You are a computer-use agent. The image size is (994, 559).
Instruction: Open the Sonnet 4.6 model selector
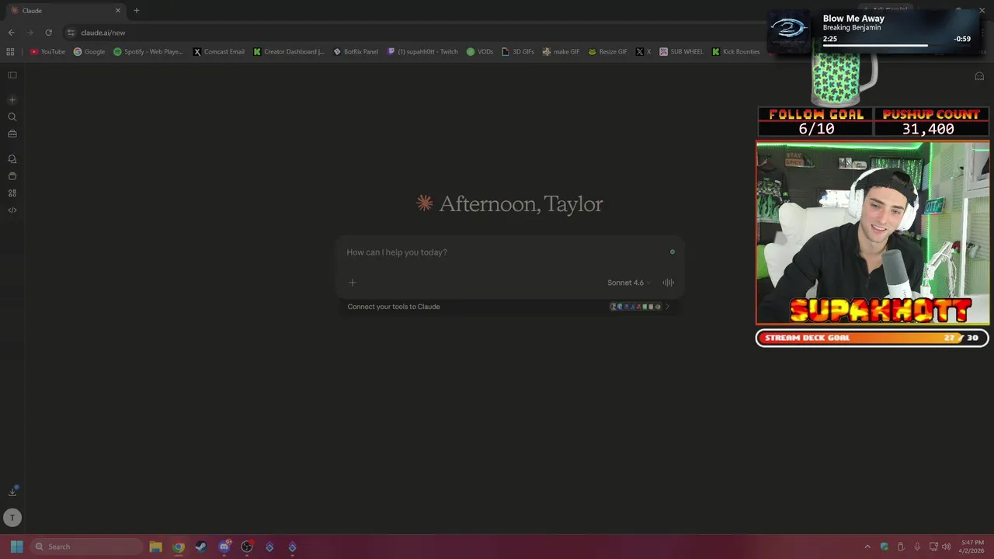point(629,283)
